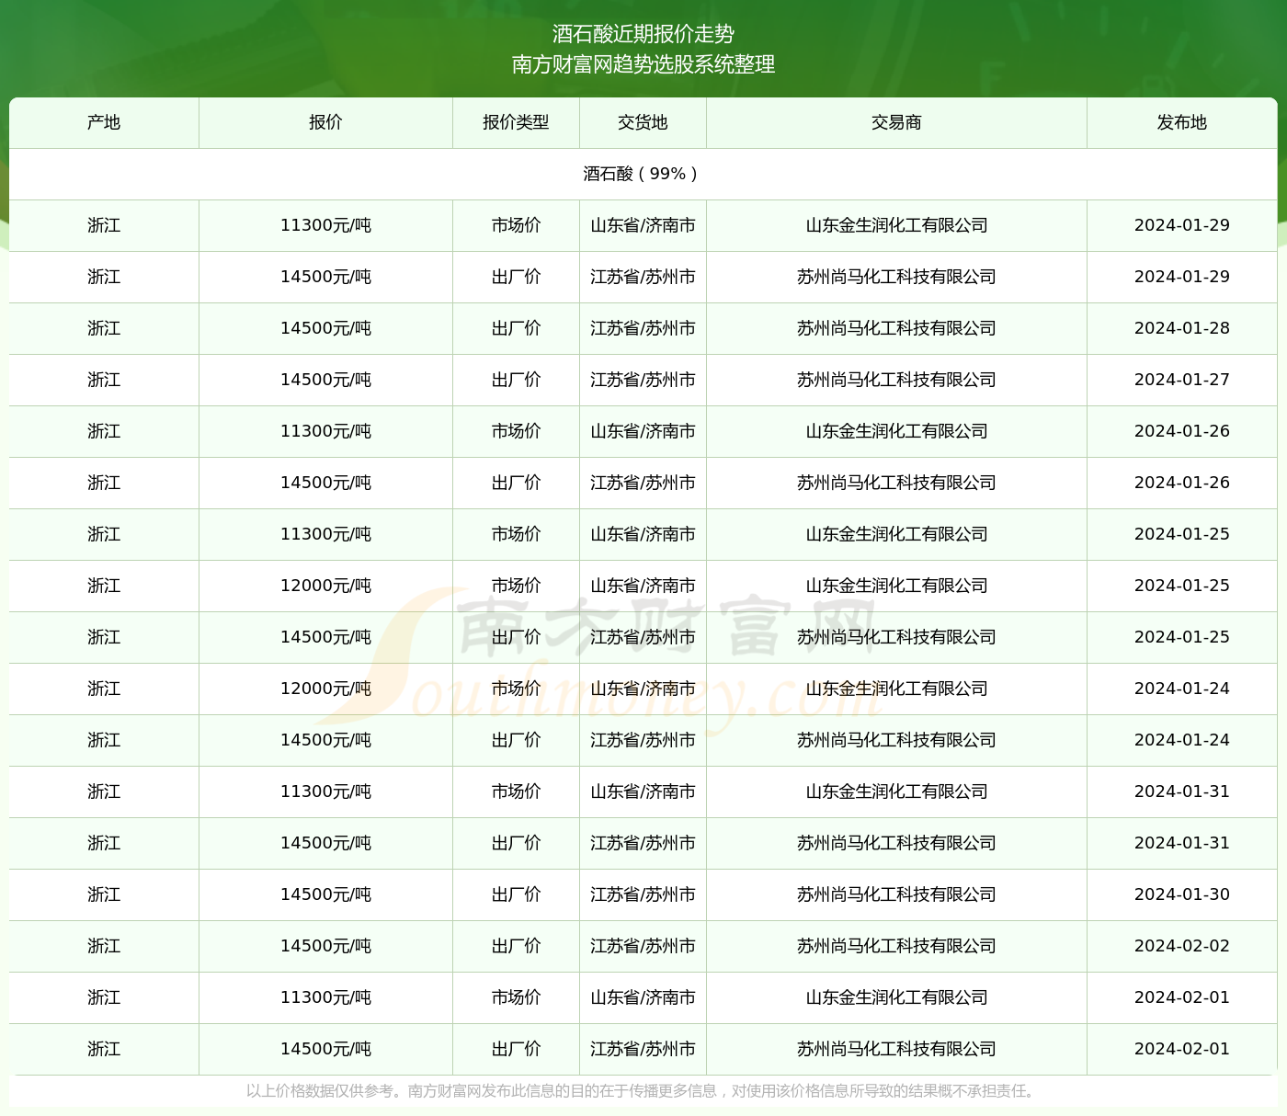Click 山东省/济南市 in the 2024-01-31 row
The image size is (1287, 1116).
(x=643, y=791)
